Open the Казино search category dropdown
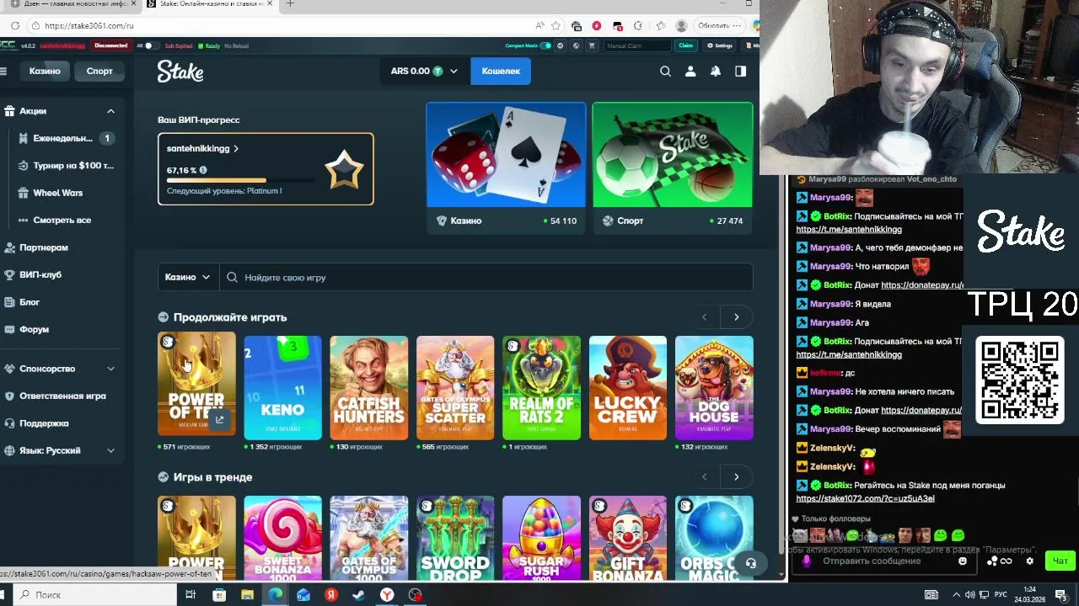 (187, 277)
